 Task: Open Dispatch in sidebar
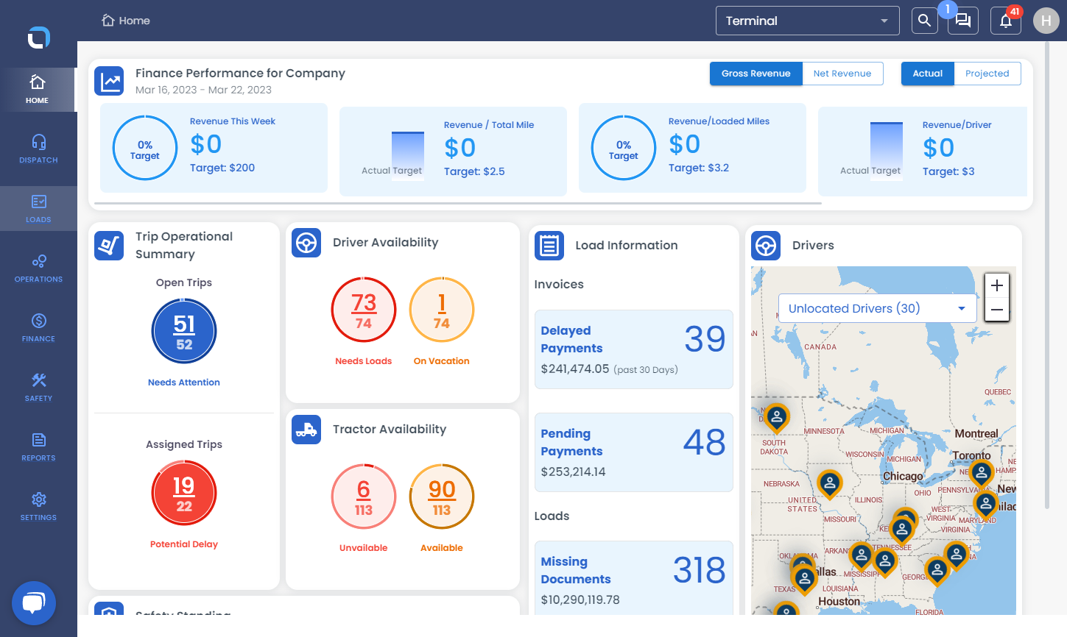[x=38, y=149]
